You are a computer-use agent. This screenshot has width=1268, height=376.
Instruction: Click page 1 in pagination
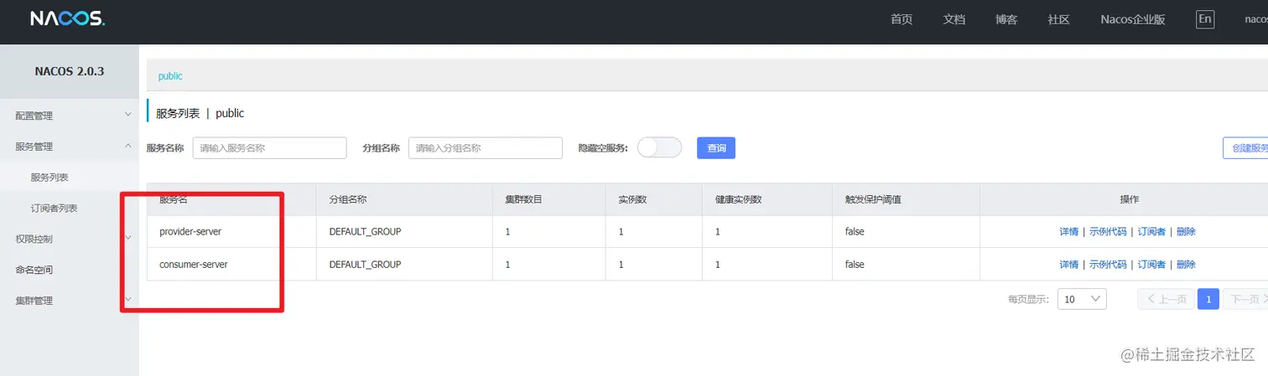[x=1208, y=299]
